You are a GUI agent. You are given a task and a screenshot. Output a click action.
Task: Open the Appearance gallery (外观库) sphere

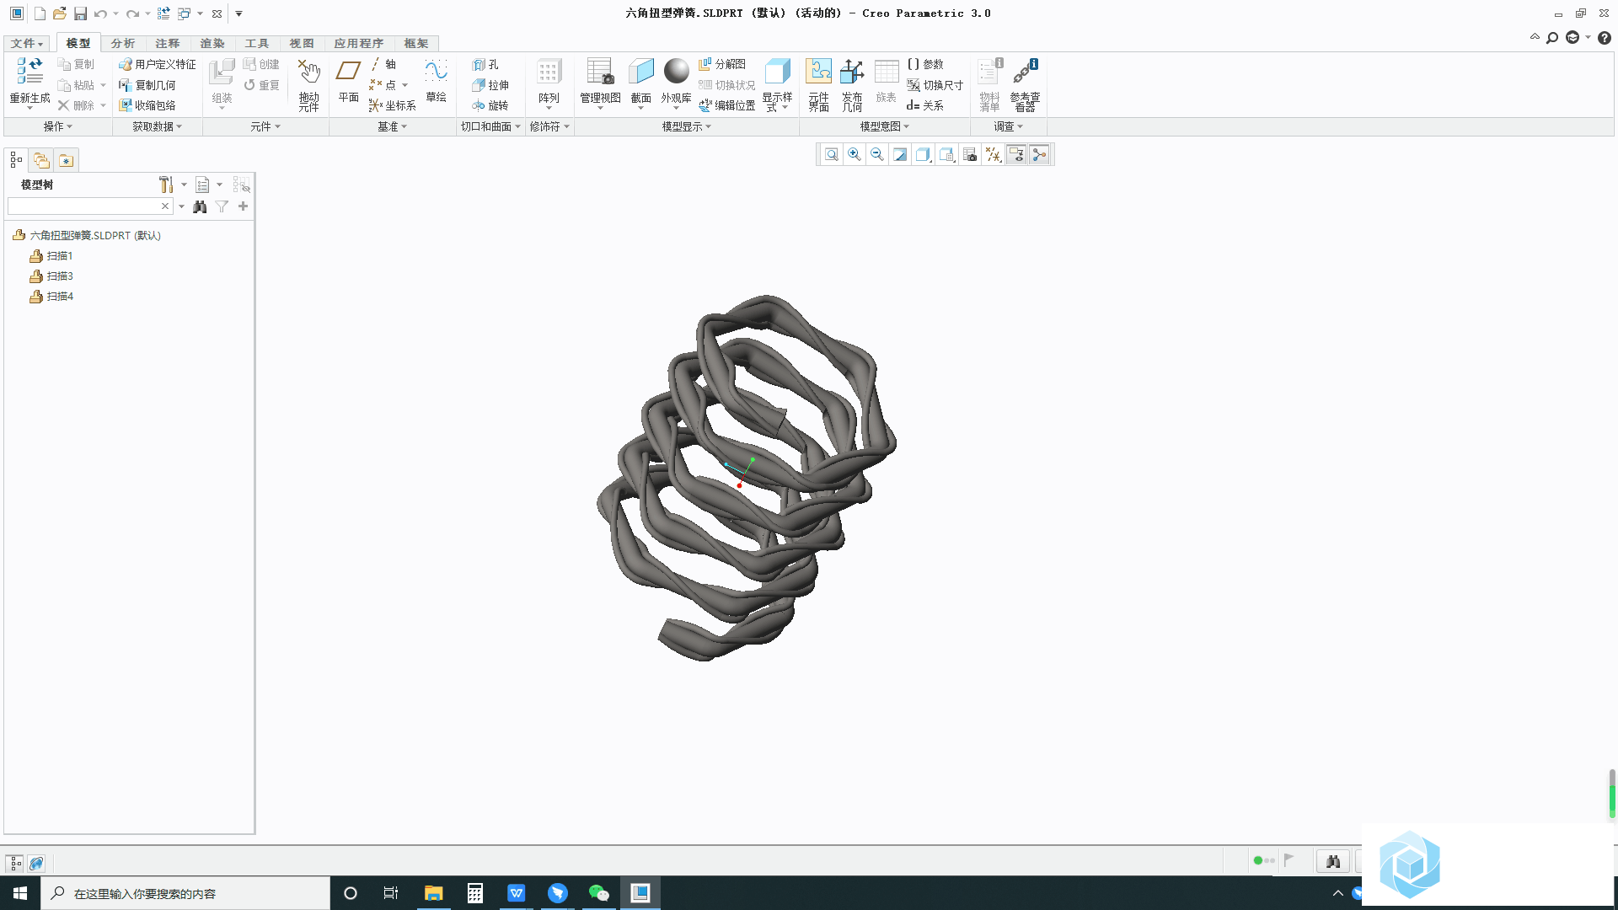coord(676,72)
